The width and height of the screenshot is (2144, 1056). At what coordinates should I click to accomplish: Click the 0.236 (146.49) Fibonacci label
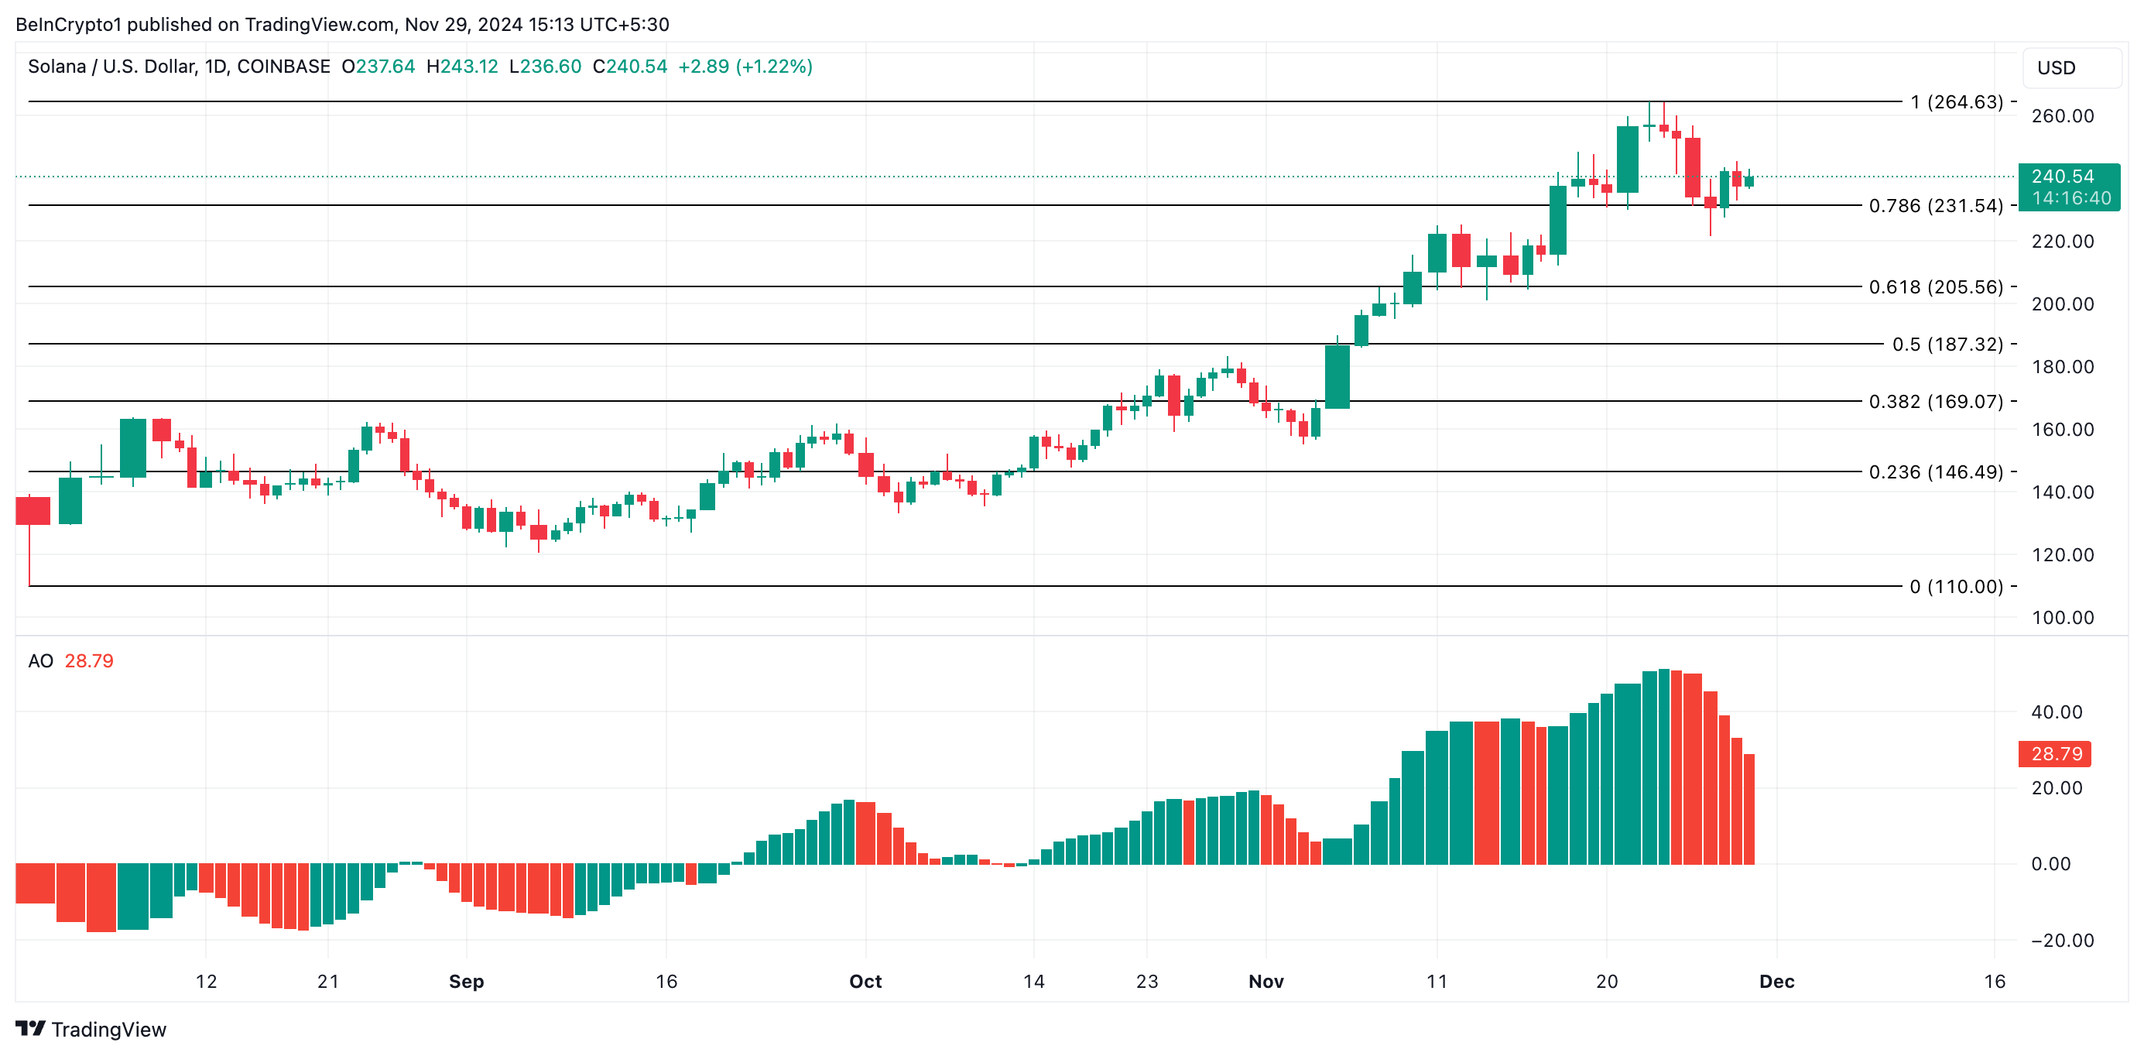click(1935, 472)
